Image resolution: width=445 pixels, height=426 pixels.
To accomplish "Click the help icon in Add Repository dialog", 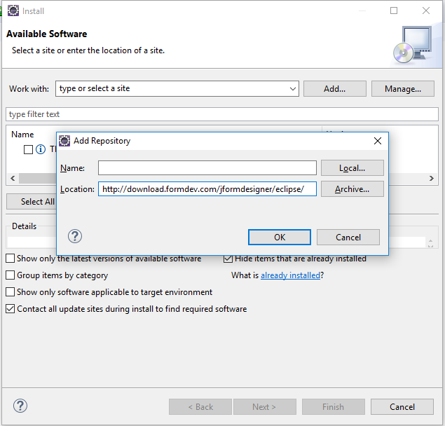I will pos(75,237).
